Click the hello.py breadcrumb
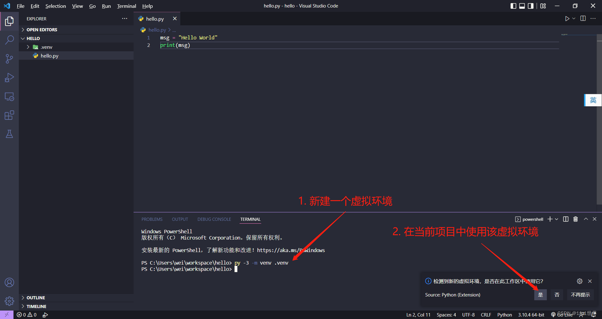Screen dimensions: 602x319 tap(157, 30)
